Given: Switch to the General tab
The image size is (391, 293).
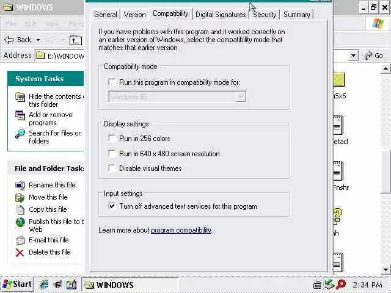Looking at the screenshot, I should pyautogui.click(x=106, y=15).
